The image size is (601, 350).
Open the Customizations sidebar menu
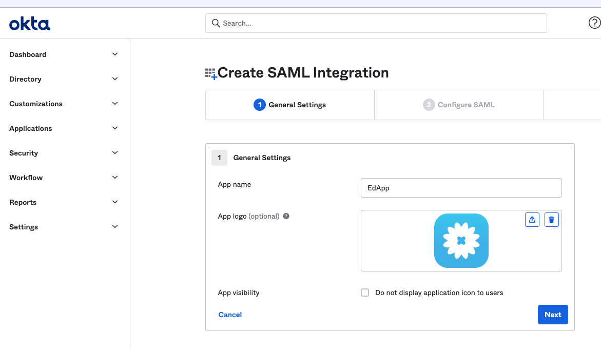pos(64,104)
